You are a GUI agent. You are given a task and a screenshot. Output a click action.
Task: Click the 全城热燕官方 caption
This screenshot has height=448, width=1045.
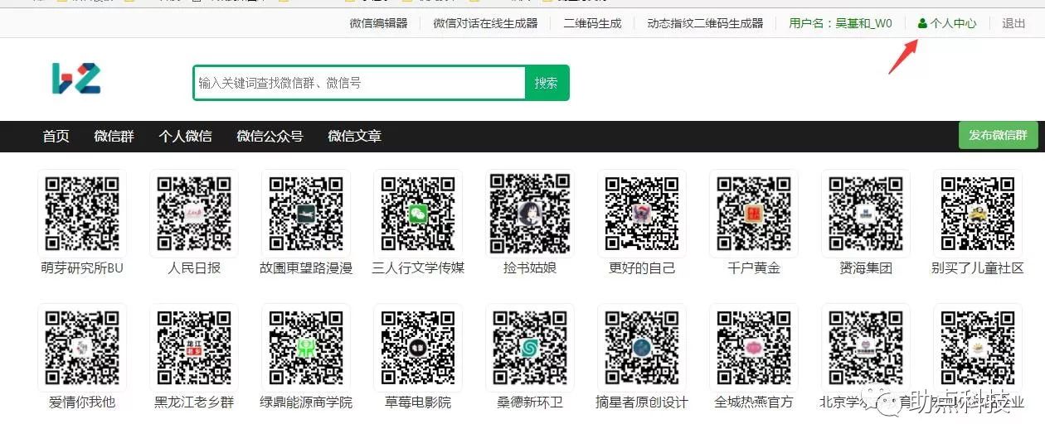(754, 402)
